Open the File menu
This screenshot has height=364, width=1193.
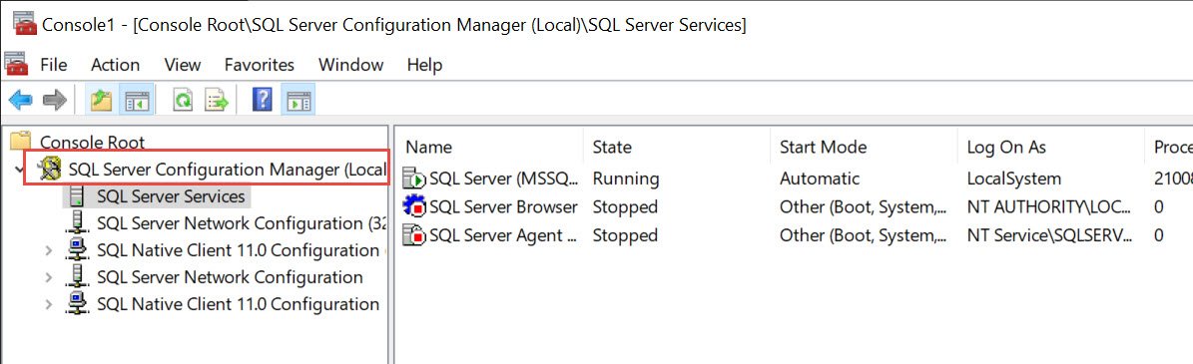[53, 65]
